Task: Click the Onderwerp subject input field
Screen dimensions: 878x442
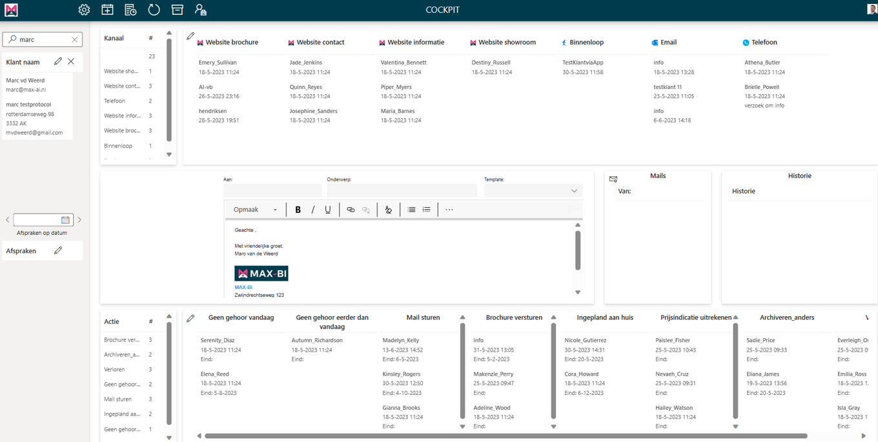Action: click(x=402, y=191)
